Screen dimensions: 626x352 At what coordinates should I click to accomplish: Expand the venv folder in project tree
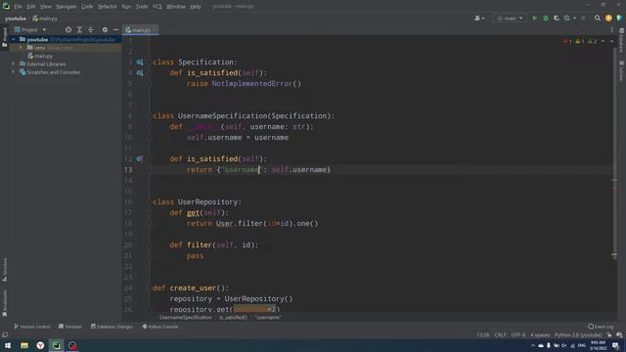click(21, 48)
